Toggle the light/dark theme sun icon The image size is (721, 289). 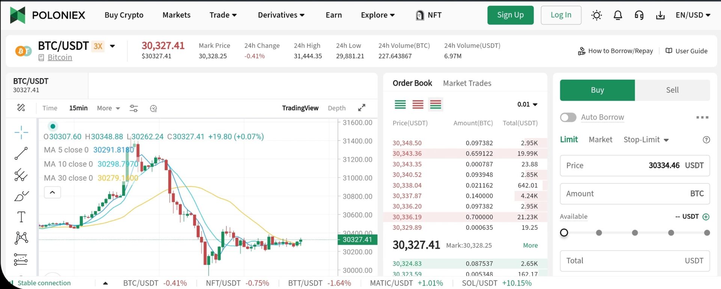[x=596, y=15]
